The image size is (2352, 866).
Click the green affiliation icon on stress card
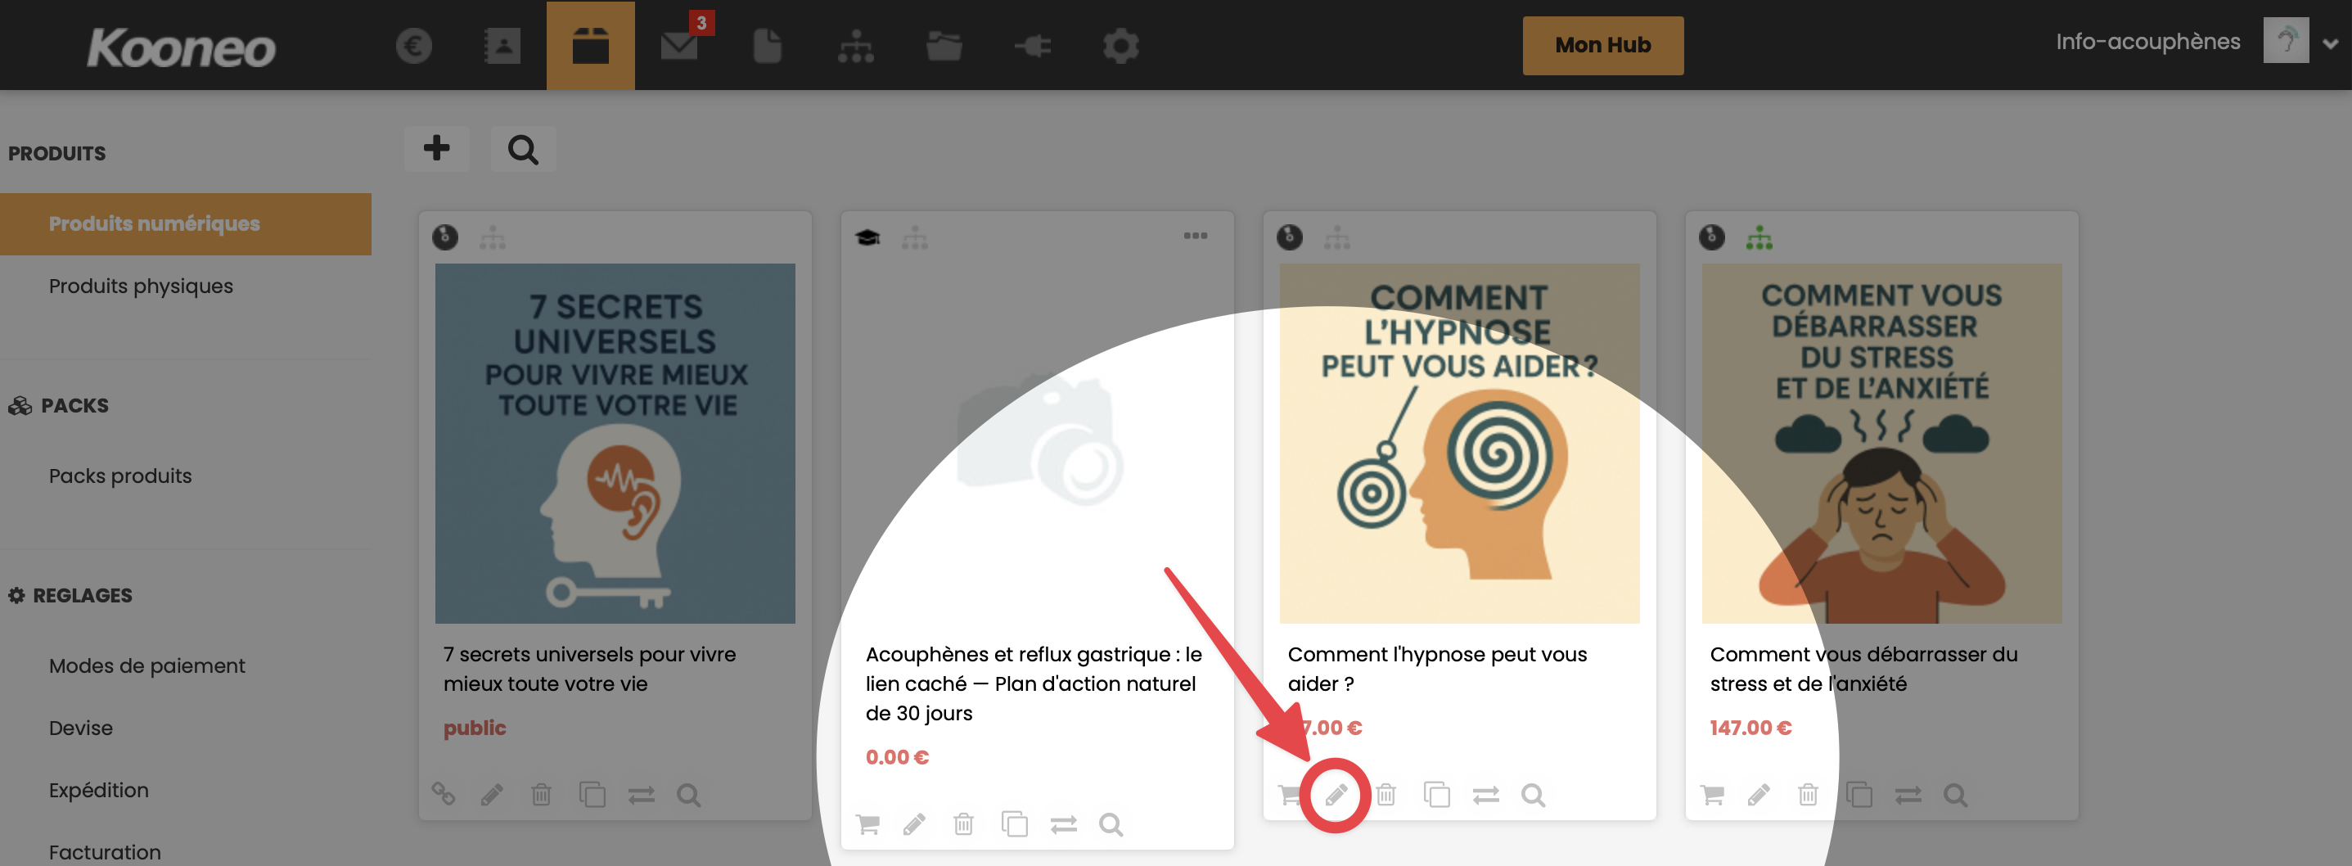click(x=1759, y=238)
